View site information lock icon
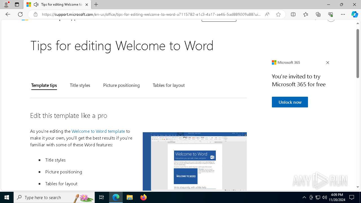This screenshot has width=361, height=203. coord(35,14)
